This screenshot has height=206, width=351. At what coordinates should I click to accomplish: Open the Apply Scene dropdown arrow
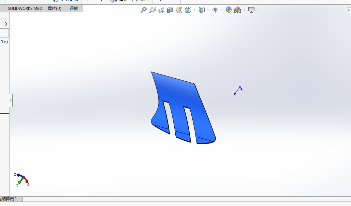244,10
